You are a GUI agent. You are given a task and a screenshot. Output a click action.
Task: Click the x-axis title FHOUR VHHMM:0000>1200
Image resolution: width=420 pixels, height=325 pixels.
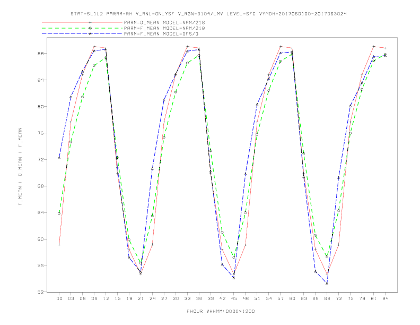pyautogui.click(x=221, y=311)
